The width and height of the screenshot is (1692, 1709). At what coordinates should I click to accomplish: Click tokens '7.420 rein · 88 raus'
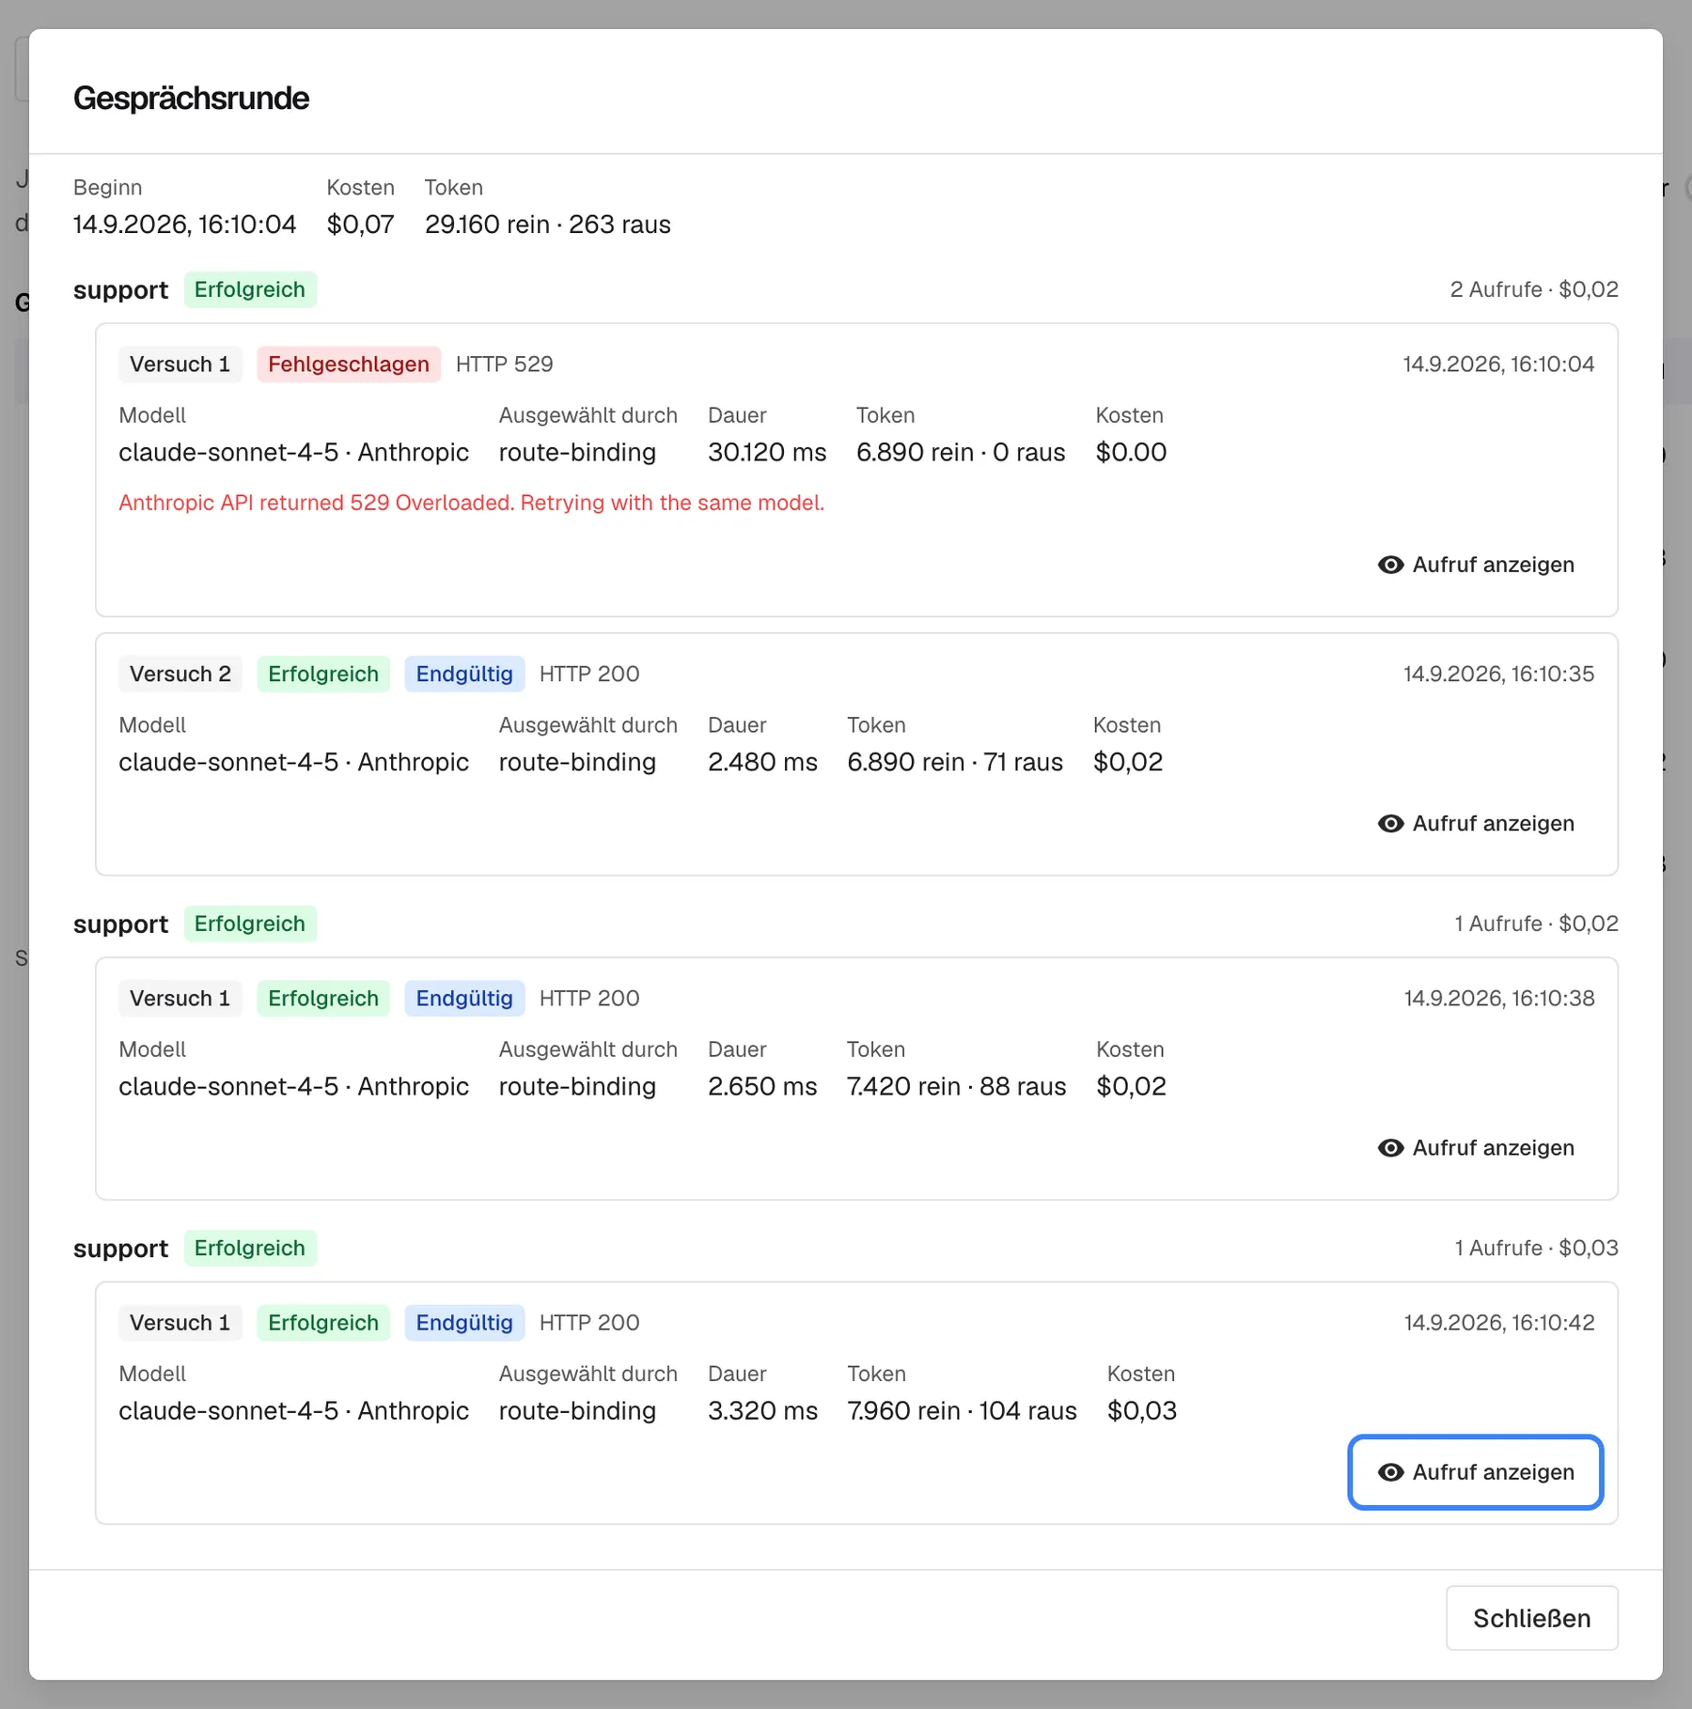pos(956,1086)
